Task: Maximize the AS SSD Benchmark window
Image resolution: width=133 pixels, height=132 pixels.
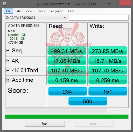Action: (116, 3)
